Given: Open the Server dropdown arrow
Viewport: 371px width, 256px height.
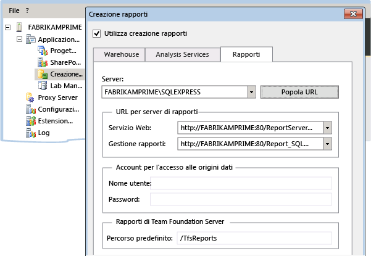Looking at the screenshot, I should tap(251, 92).
